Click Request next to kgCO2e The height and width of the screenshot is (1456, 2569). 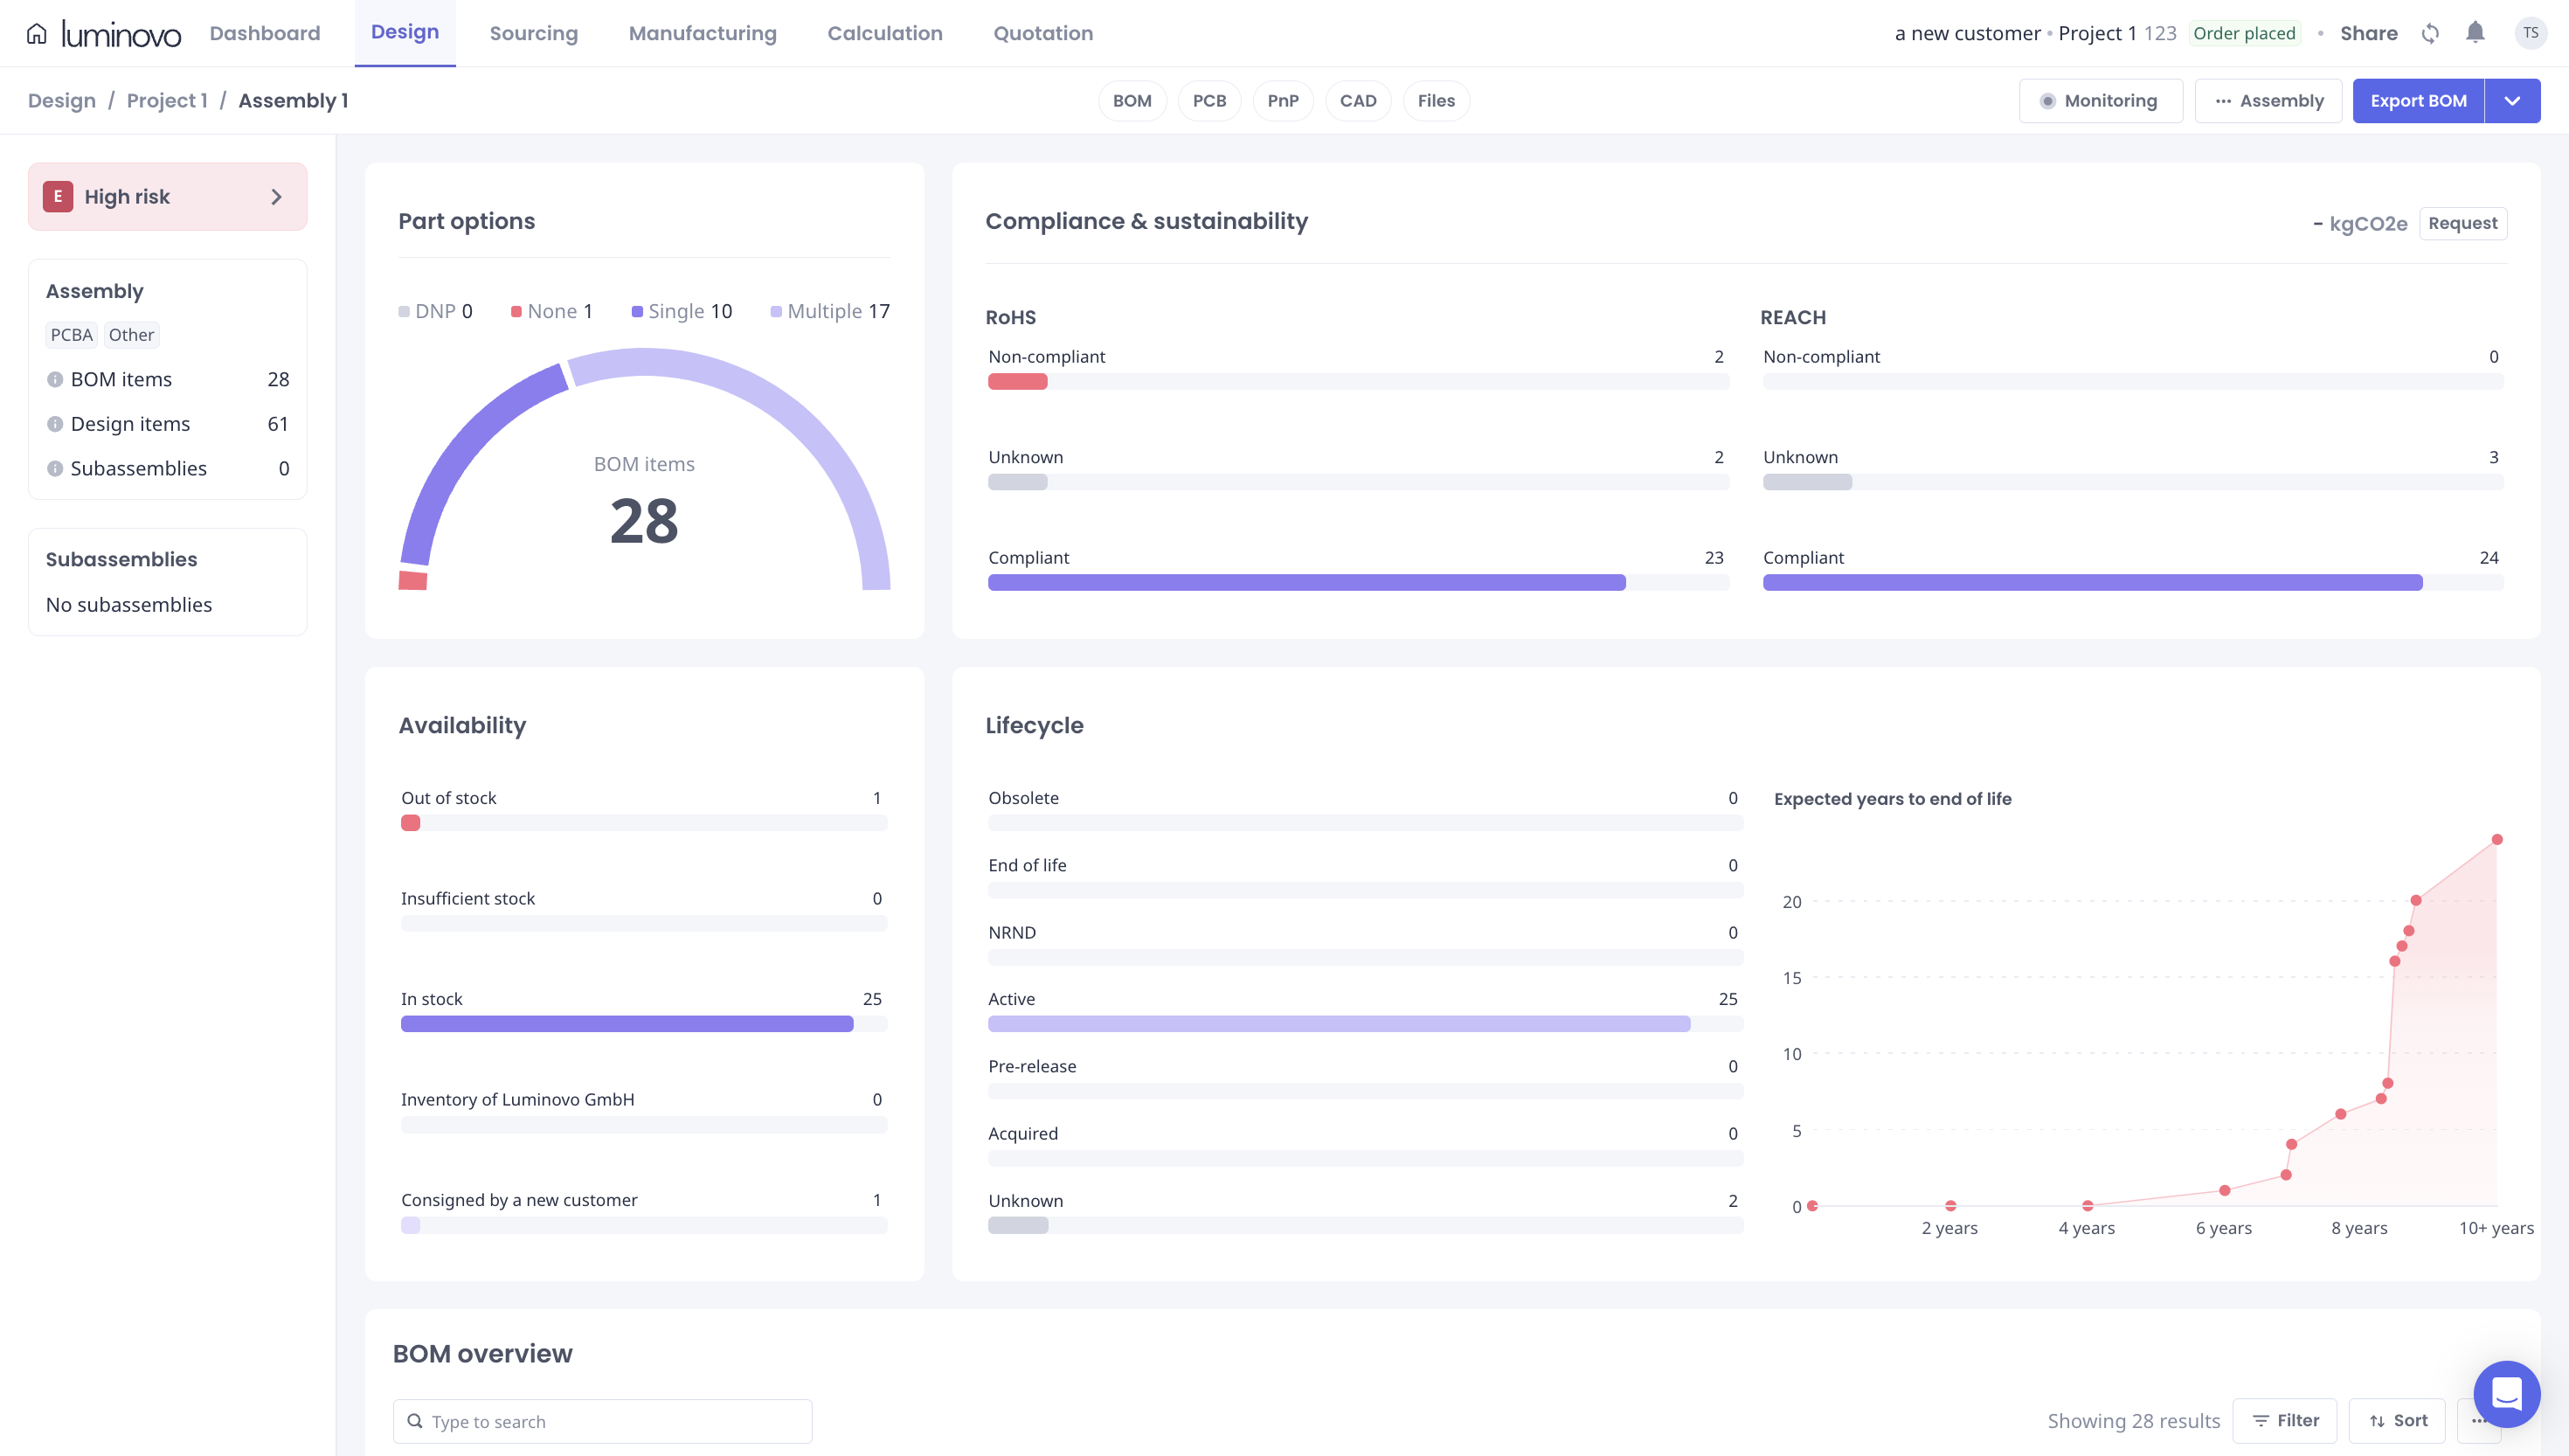tap(2462, 223)
